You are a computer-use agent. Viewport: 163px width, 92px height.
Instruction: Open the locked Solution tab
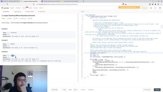(x=18, y=11)
